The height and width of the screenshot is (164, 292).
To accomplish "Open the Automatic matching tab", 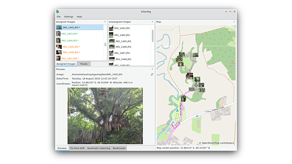I will coord(99,148).
